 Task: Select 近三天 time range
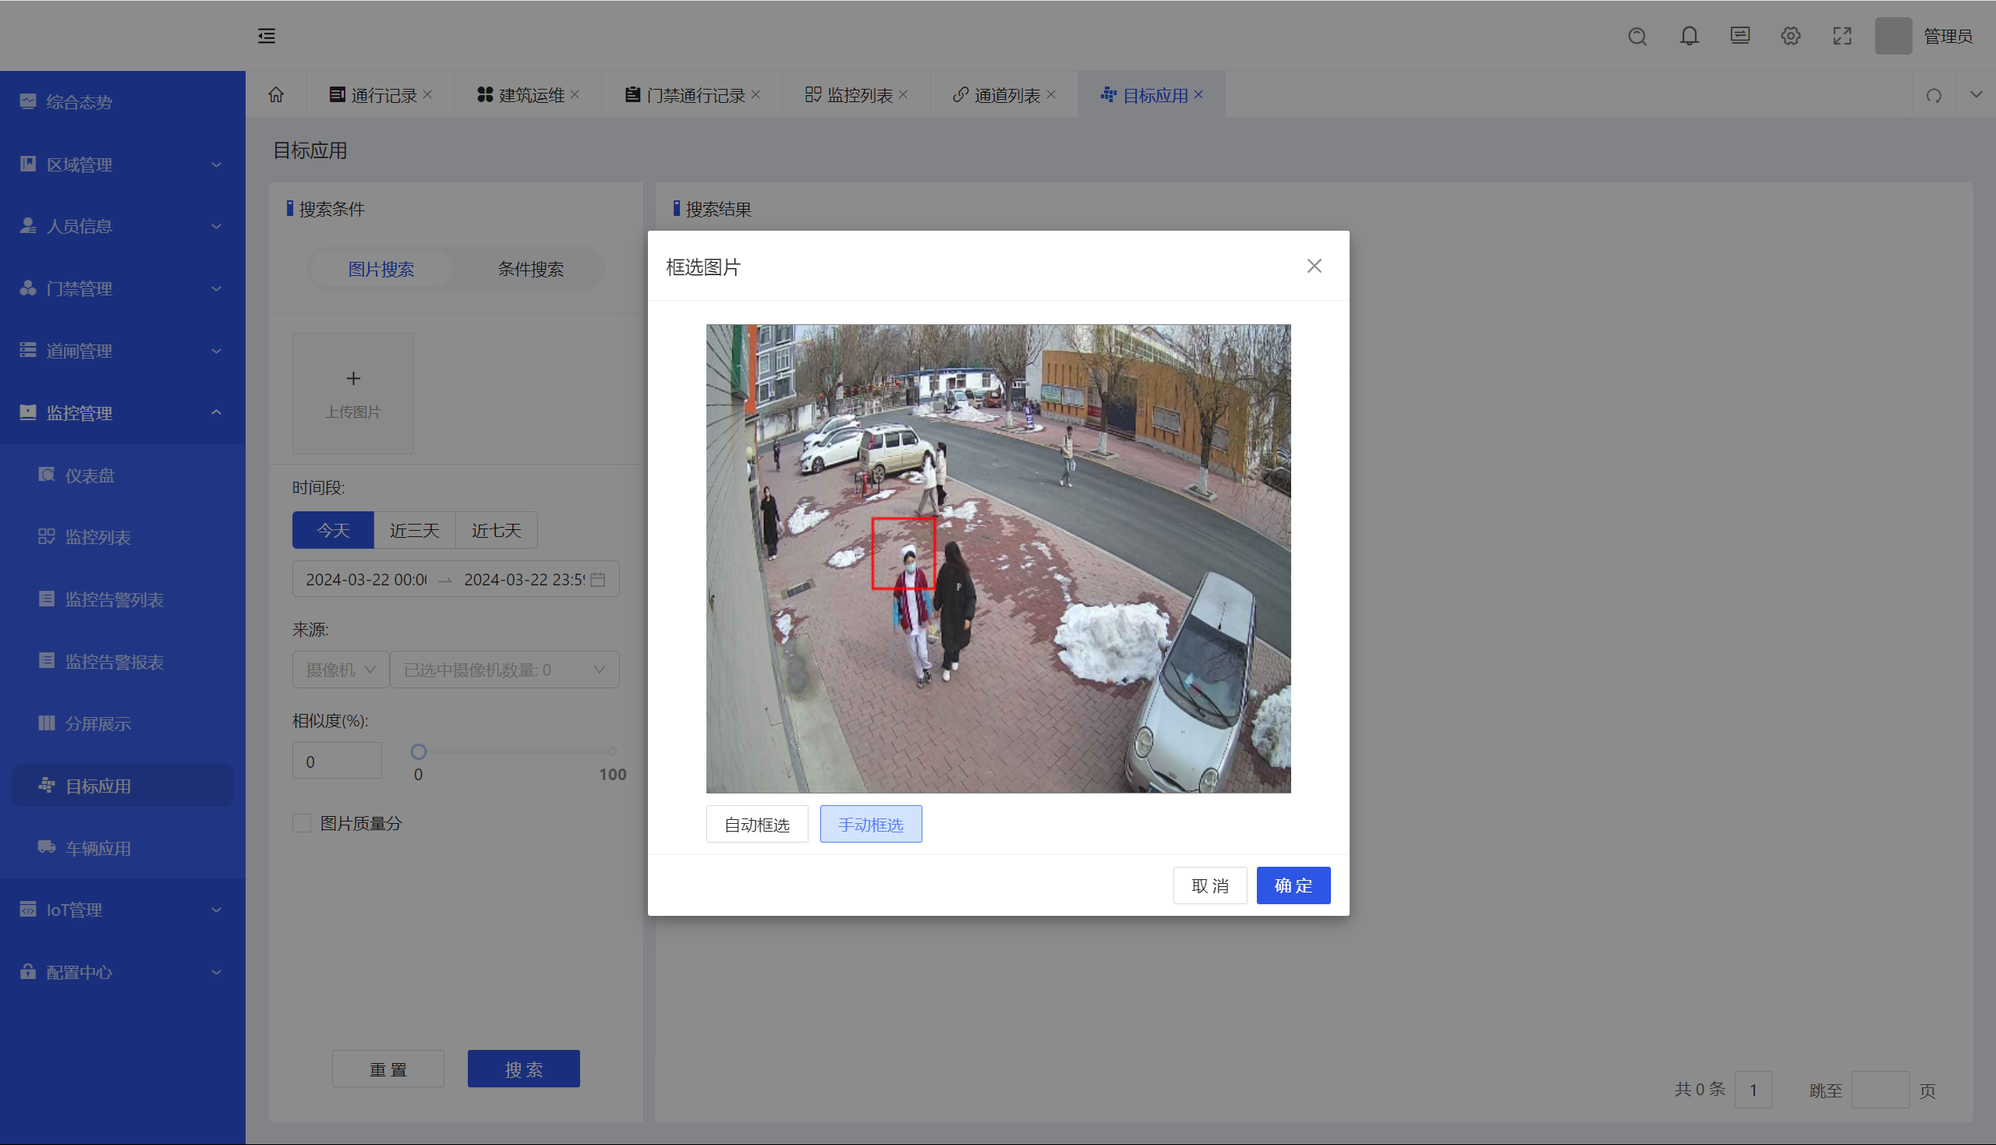click(x=415, y=530)
